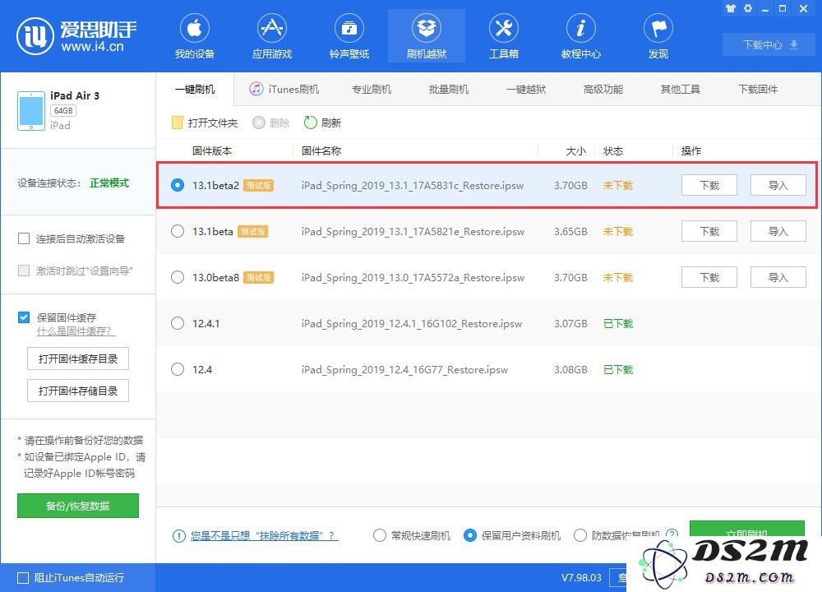Click iPad_Spring_2019_12.4.1_16G102_Restore.ipsw file name

pyautogui.click(x=412, y=323)
